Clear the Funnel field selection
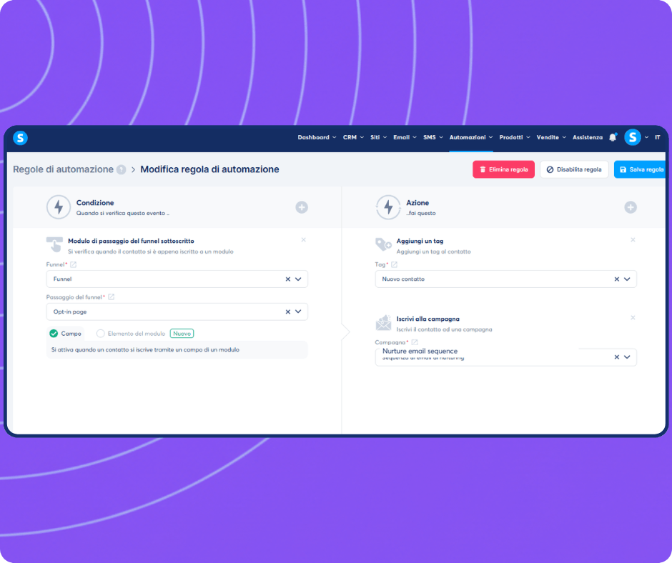The image size is (672, 563). click(288, 279)
